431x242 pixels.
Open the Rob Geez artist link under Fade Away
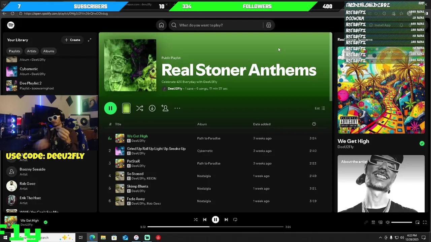coord(154,204)
